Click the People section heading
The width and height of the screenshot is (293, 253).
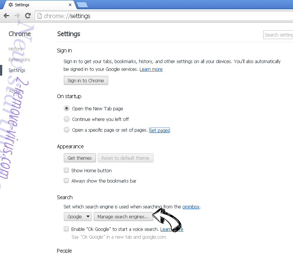[64, 250]
